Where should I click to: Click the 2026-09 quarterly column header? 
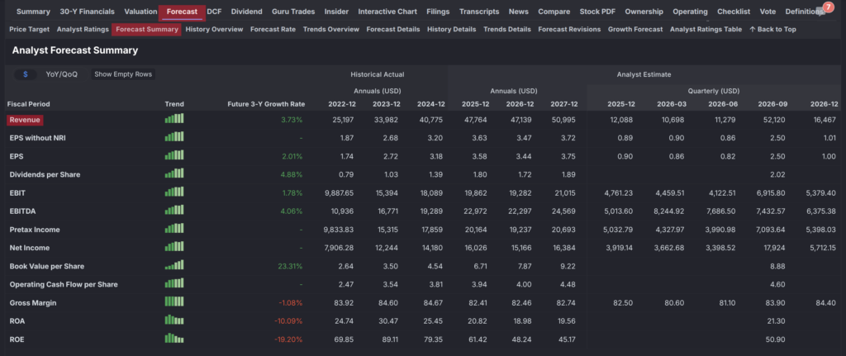coord(768,104)
